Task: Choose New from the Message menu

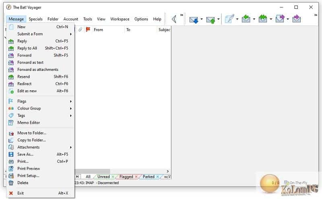Action: point(41,27)
